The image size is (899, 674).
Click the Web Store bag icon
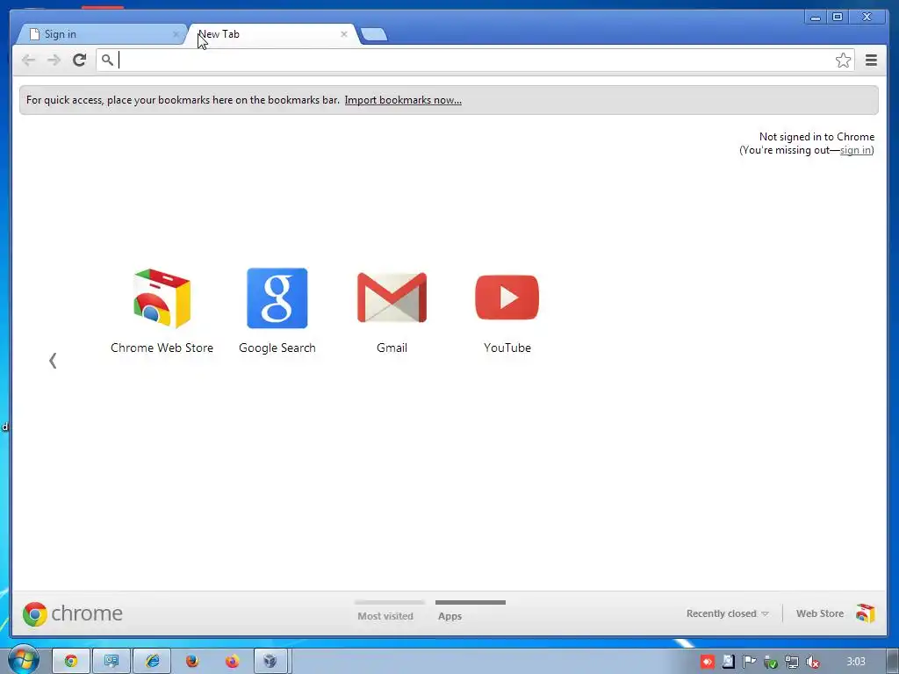tap(865, 613)
